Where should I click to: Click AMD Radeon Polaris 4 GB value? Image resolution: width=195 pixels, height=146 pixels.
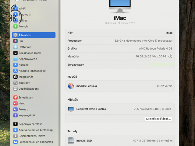(156, 49)
